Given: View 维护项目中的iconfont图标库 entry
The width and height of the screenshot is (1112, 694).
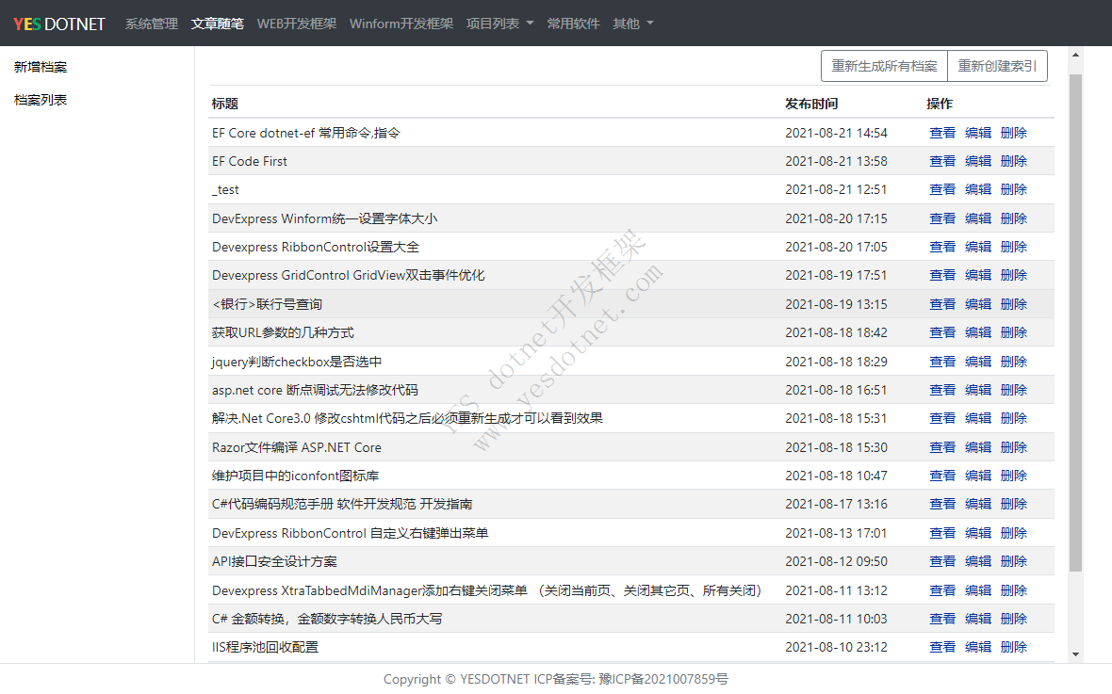Looking at the screenshot, I should 942,476.
